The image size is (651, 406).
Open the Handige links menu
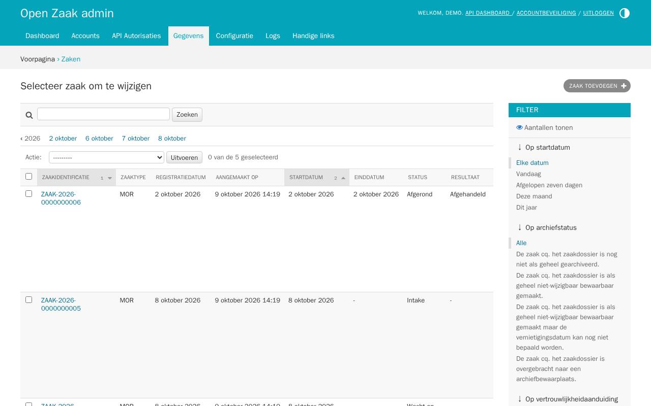pos(313,36)
